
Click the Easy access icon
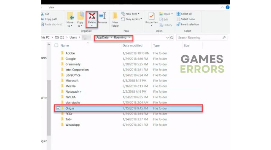[x=123, y=19]
